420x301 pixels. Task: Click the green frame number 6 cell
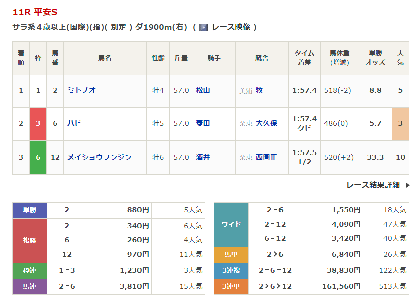pyautogui.click(x=38, y=158)
